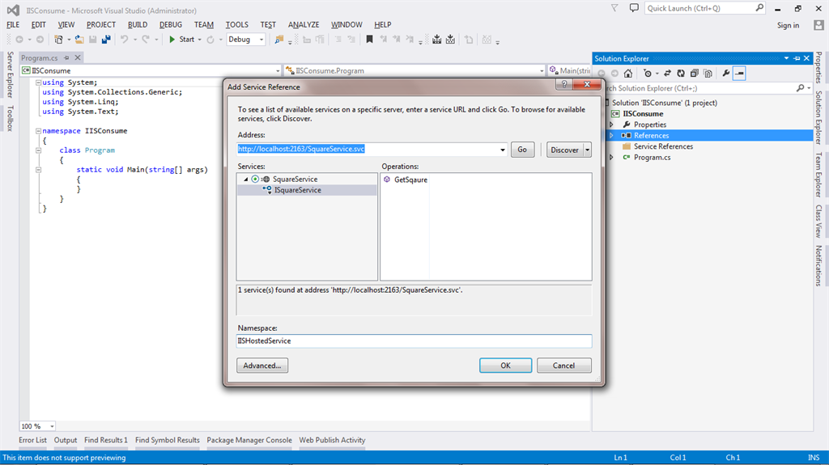Viewport: 829px width, 465px height.
Task: Open the DEBUG menu
Action: pyautogui.click(x=170, y=25)
